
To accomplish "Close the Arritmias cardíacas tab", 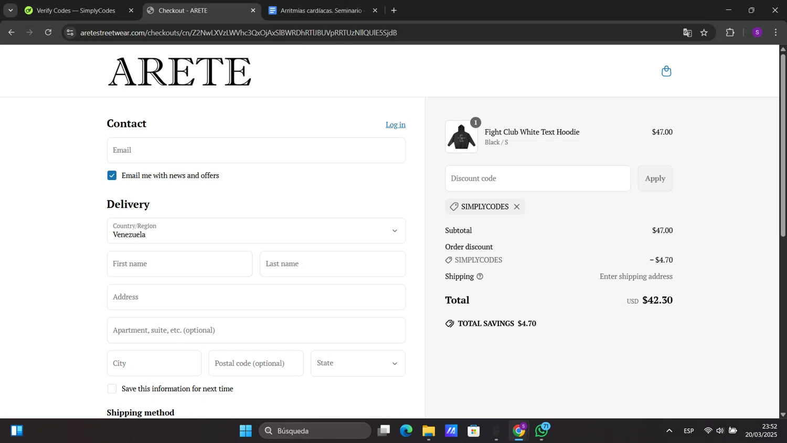I will 375,10.
